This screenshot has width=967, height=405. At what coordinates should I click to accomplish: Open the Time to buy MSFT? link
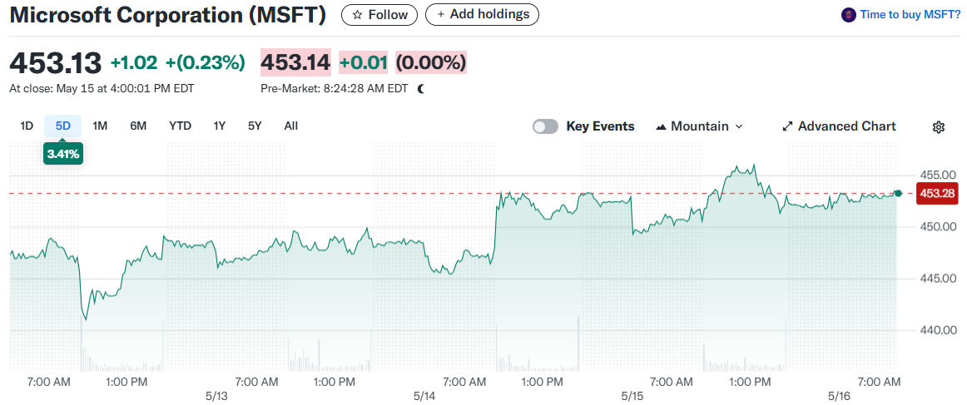click(910, 15)
